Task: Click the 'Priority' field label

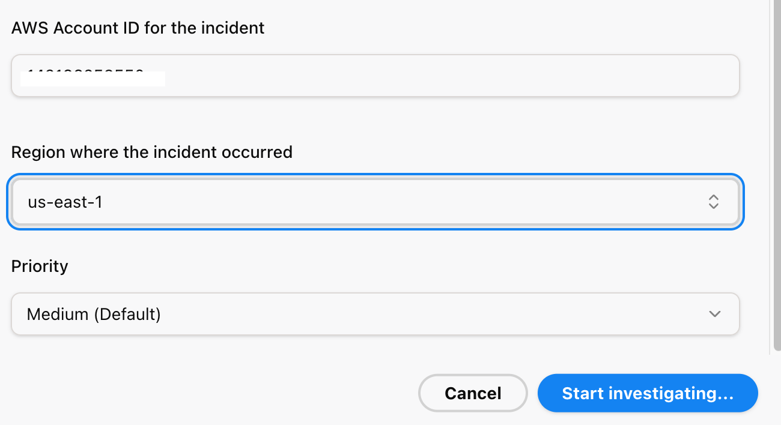Action: click(40, 265)
